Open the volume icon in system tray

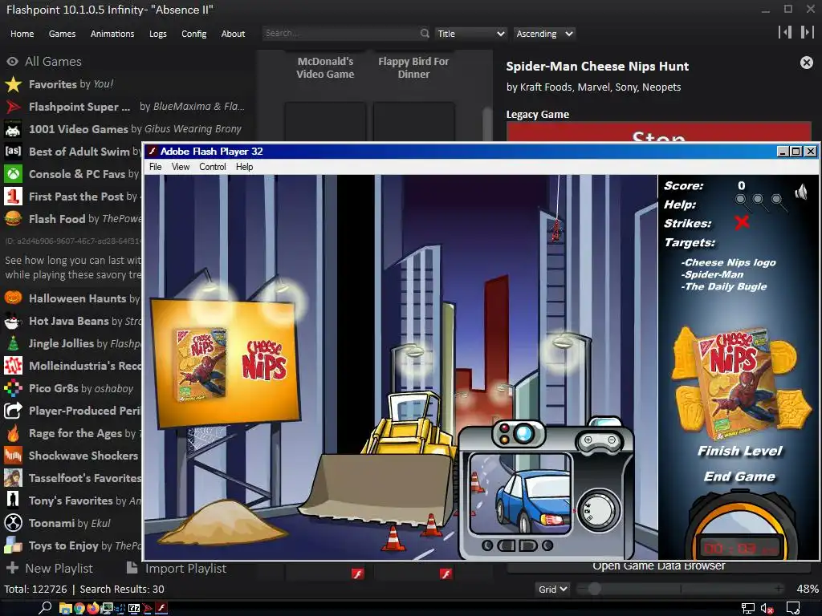767,608
